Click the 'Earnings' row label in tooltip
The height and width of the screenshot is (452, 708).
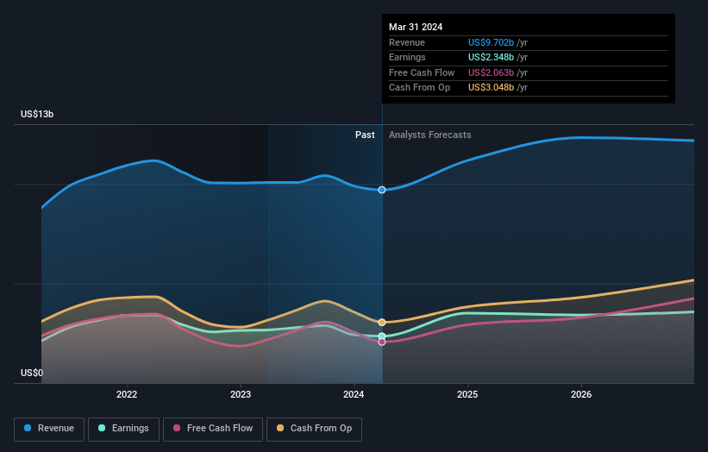[407, 57]
